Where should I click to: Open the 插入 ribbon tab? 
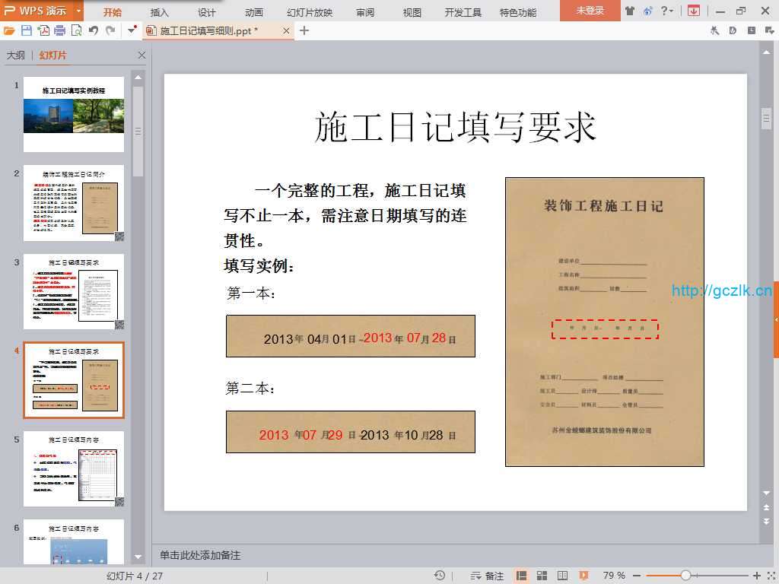[x=160, y=12]
